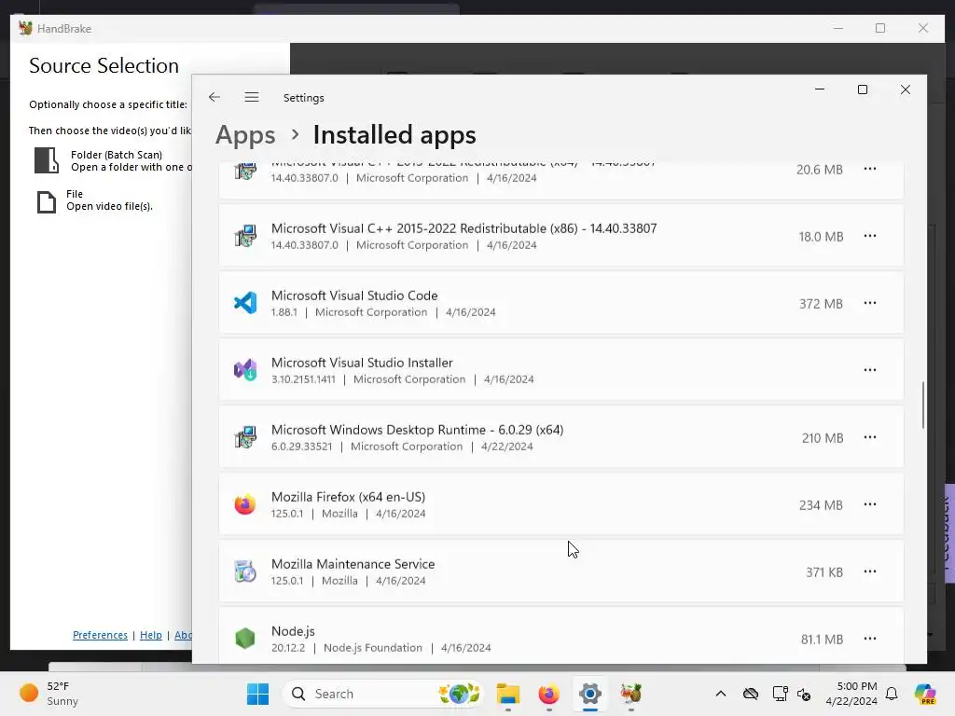This screenshot has width=955, height=716.
Task: Go back with the Settings back arrow
Action: point(215,97)
